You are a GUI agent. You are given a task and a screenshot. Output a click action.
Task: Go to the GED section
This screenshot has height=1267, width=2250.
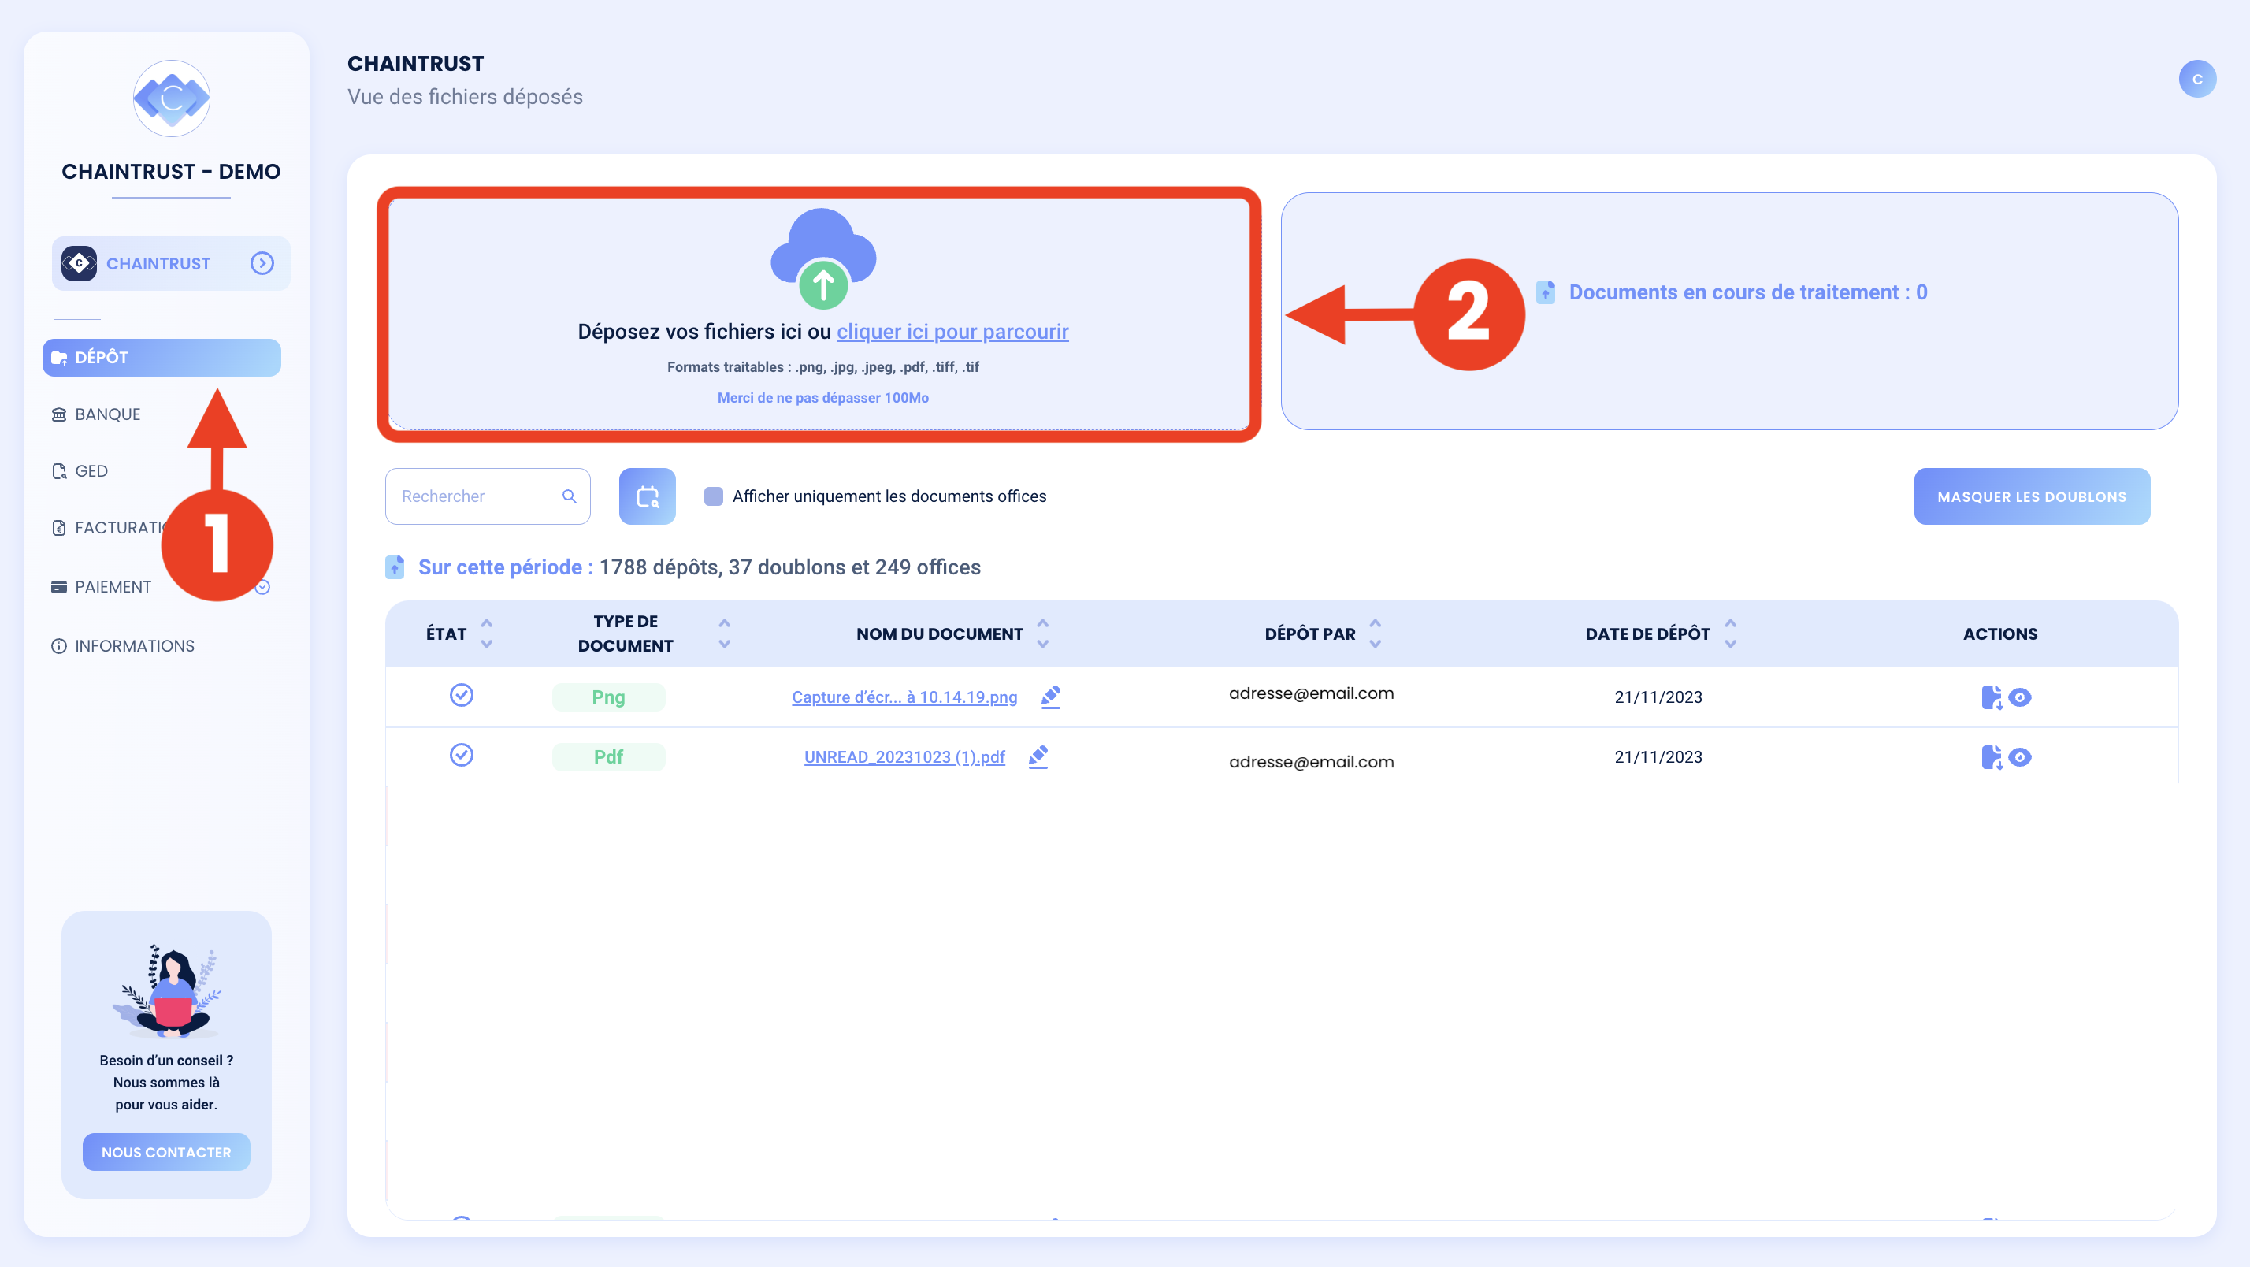point(91,471)
